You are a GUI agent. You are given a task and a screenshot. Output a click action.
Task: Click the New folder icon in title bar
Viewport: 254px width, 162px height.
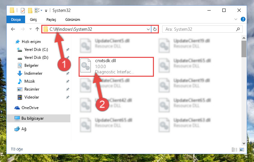coord(30,11)
